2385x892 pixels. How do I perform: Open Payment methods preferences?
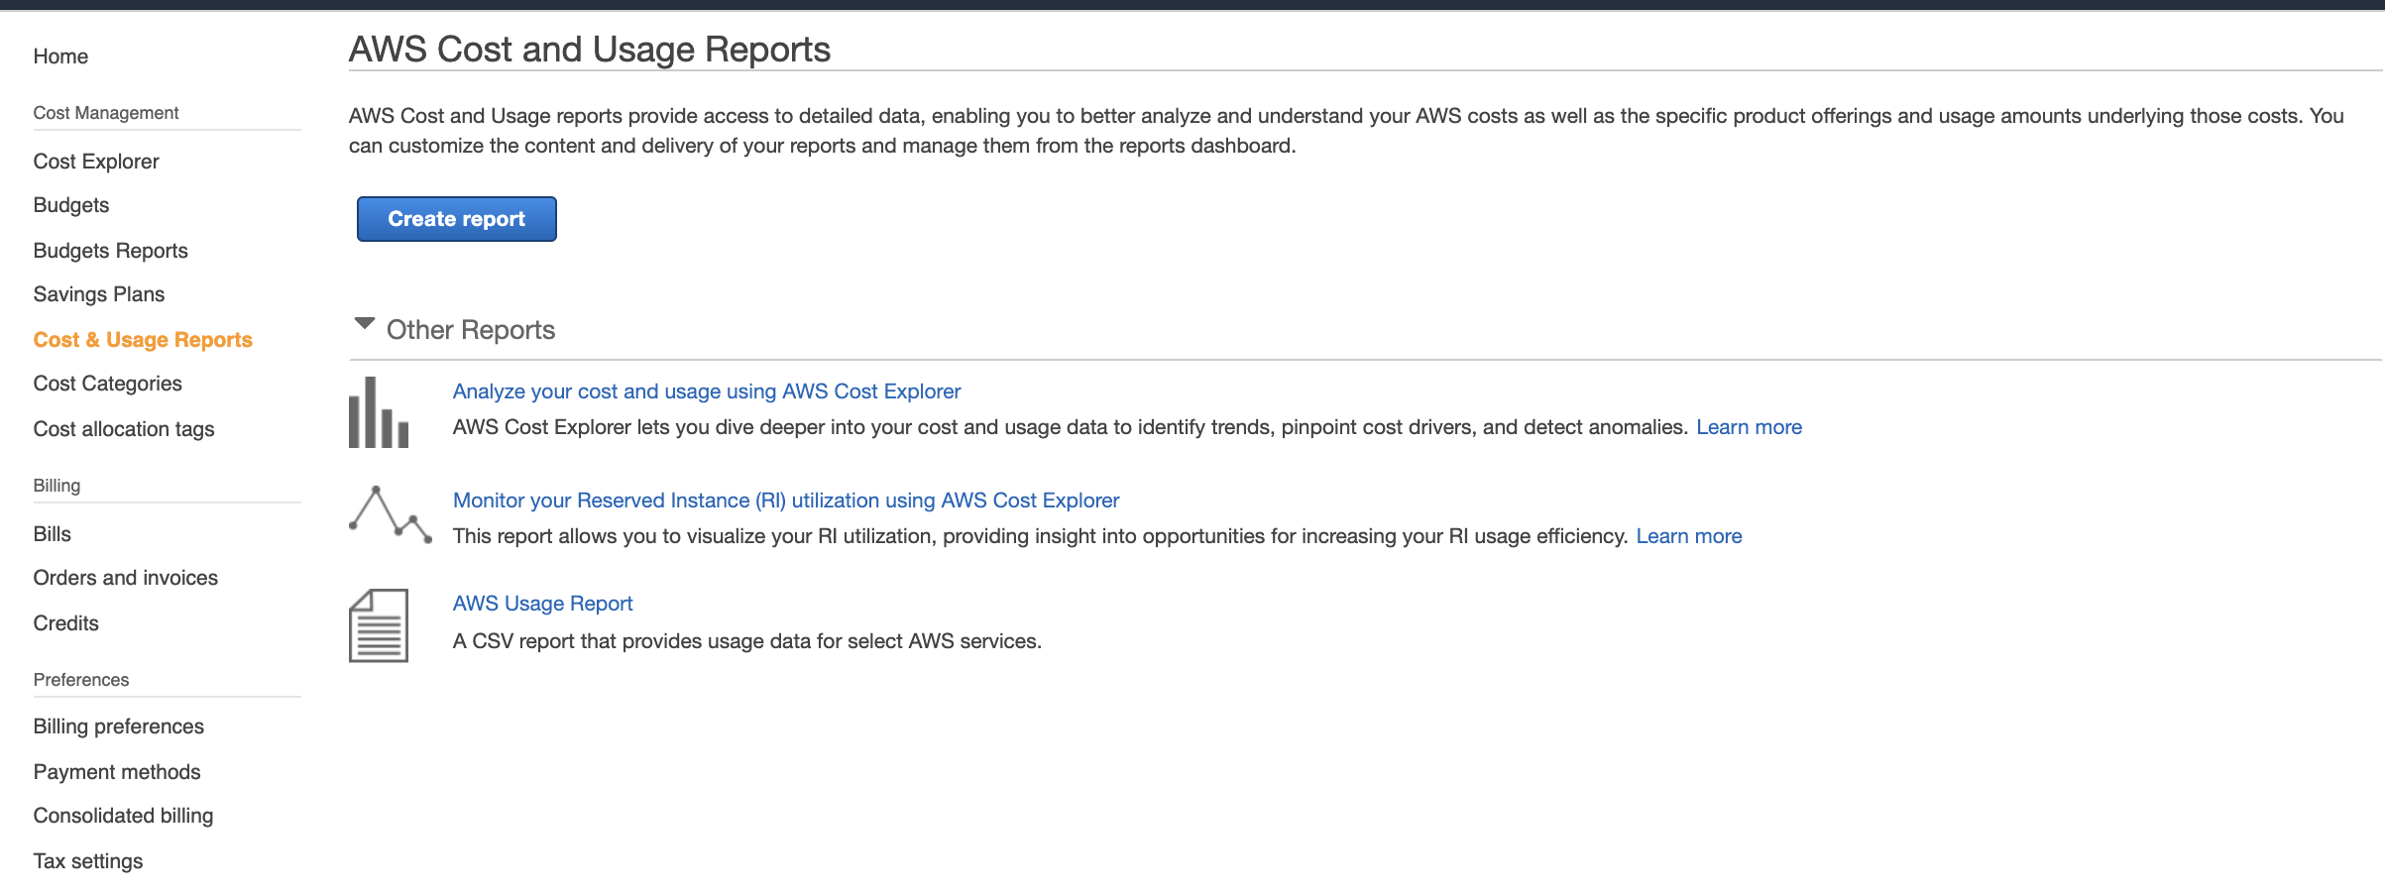point(117,772)
